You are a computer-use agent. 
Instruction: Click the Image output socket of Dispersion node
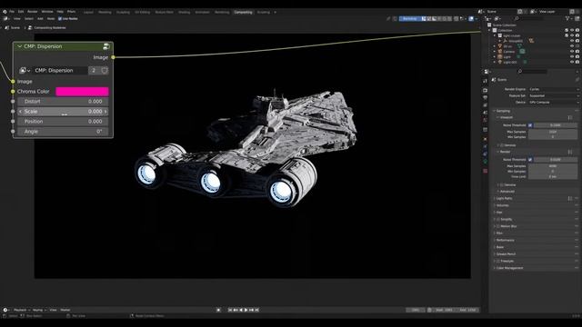(113, 57)
